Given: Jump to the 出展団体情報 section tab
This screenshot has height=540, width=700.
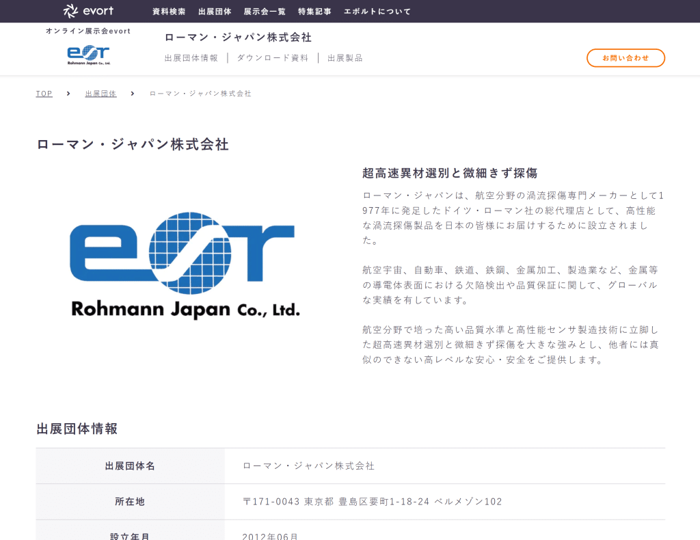Looking at the screenshot, I should 191,58.
